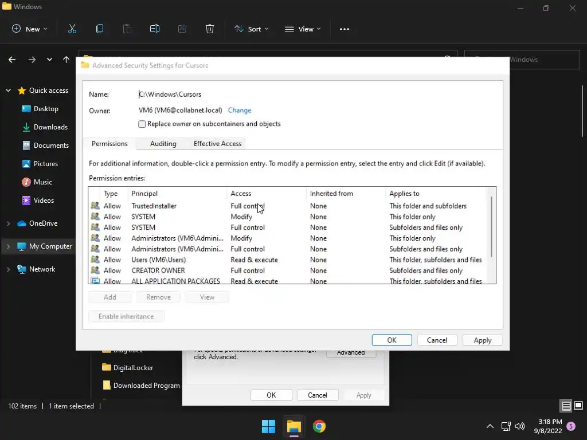Image resolution: width=587 pixels, height=440 pixels.
Task: Click the Videos icon in sidebar
Action: [26, 201]
